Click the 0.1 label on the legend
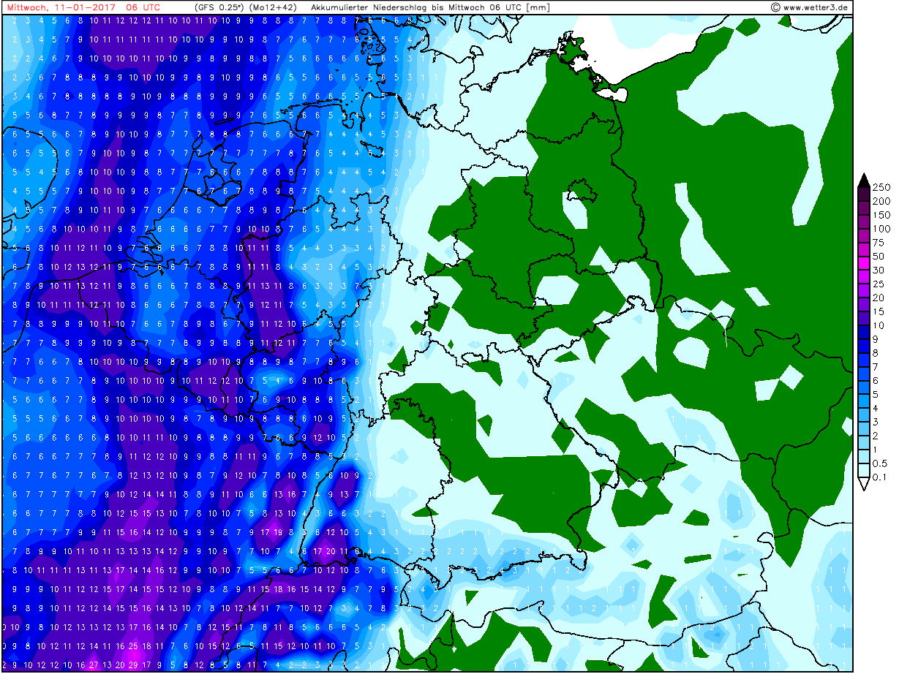The width and height of the screenshot is (899, 674). pos(879,478)
